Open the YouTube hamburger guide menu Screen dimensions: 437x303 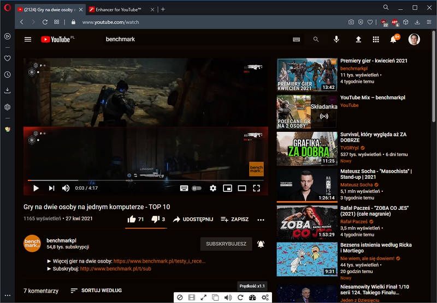[28, 39]
